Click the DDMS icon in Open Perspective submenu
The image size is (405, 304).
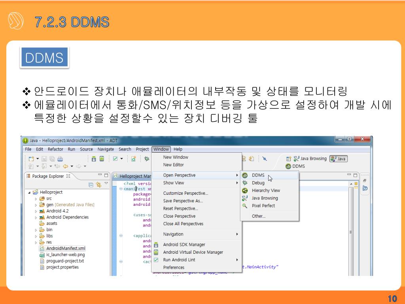[x=245, y=175]
